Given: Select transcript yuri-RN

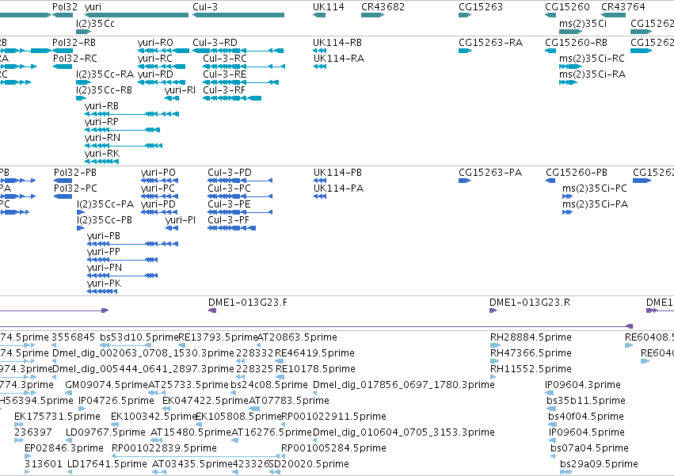Looking at the screenshot, I should (x=102, y=138).
